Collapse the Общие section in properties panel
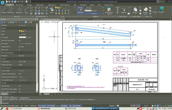The image size is (172, 110). pyautogui.click(x=34, y=28)
